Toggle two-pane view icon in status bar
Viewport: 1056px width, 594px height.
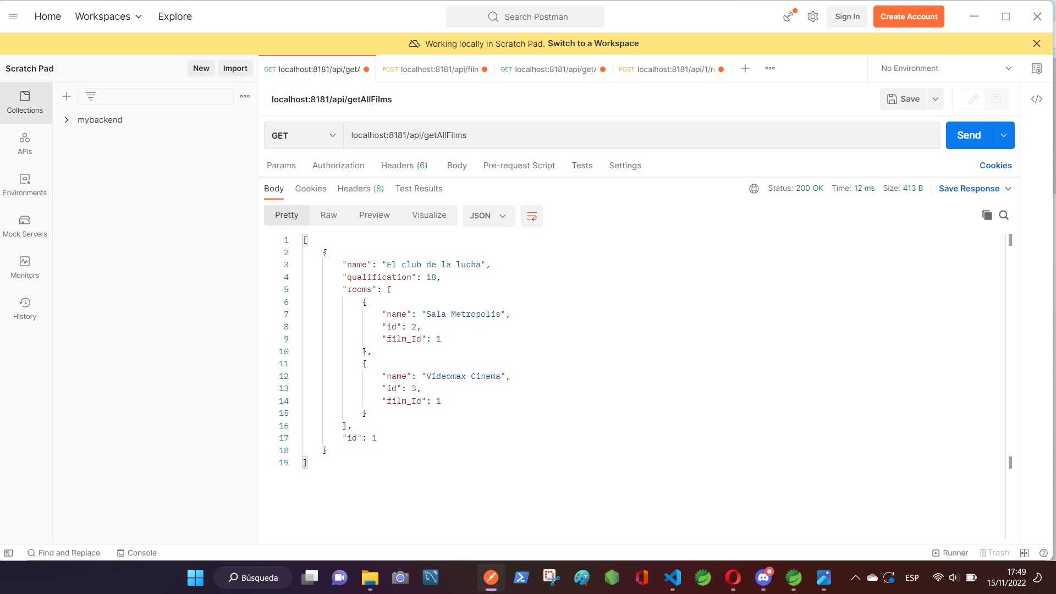coord(1024,553)
